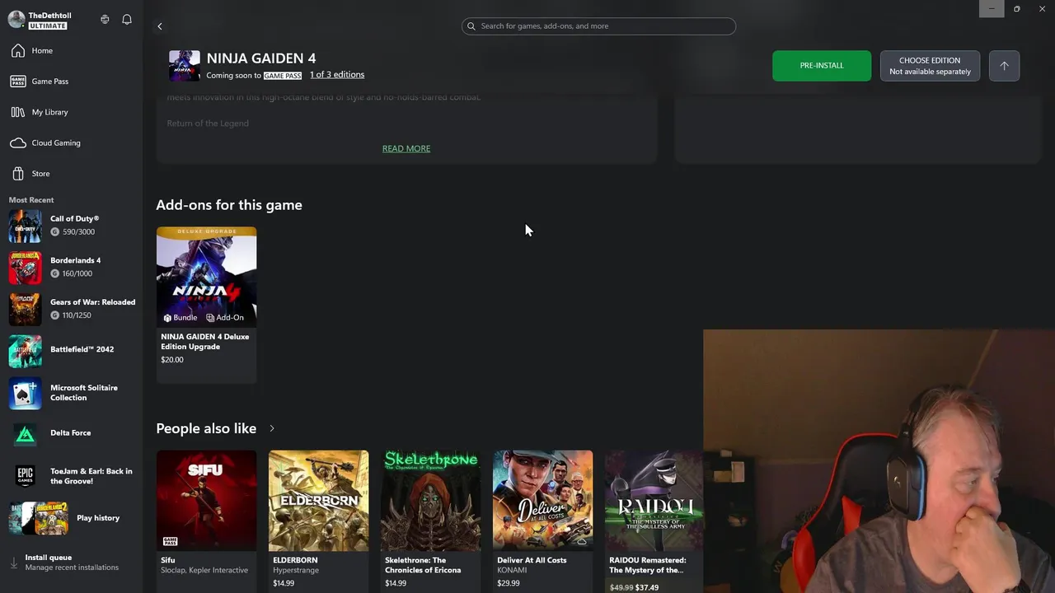This screenshot has width=1055, height=593.
Task: Click the Install queue download icon
Action: [13, 563]
